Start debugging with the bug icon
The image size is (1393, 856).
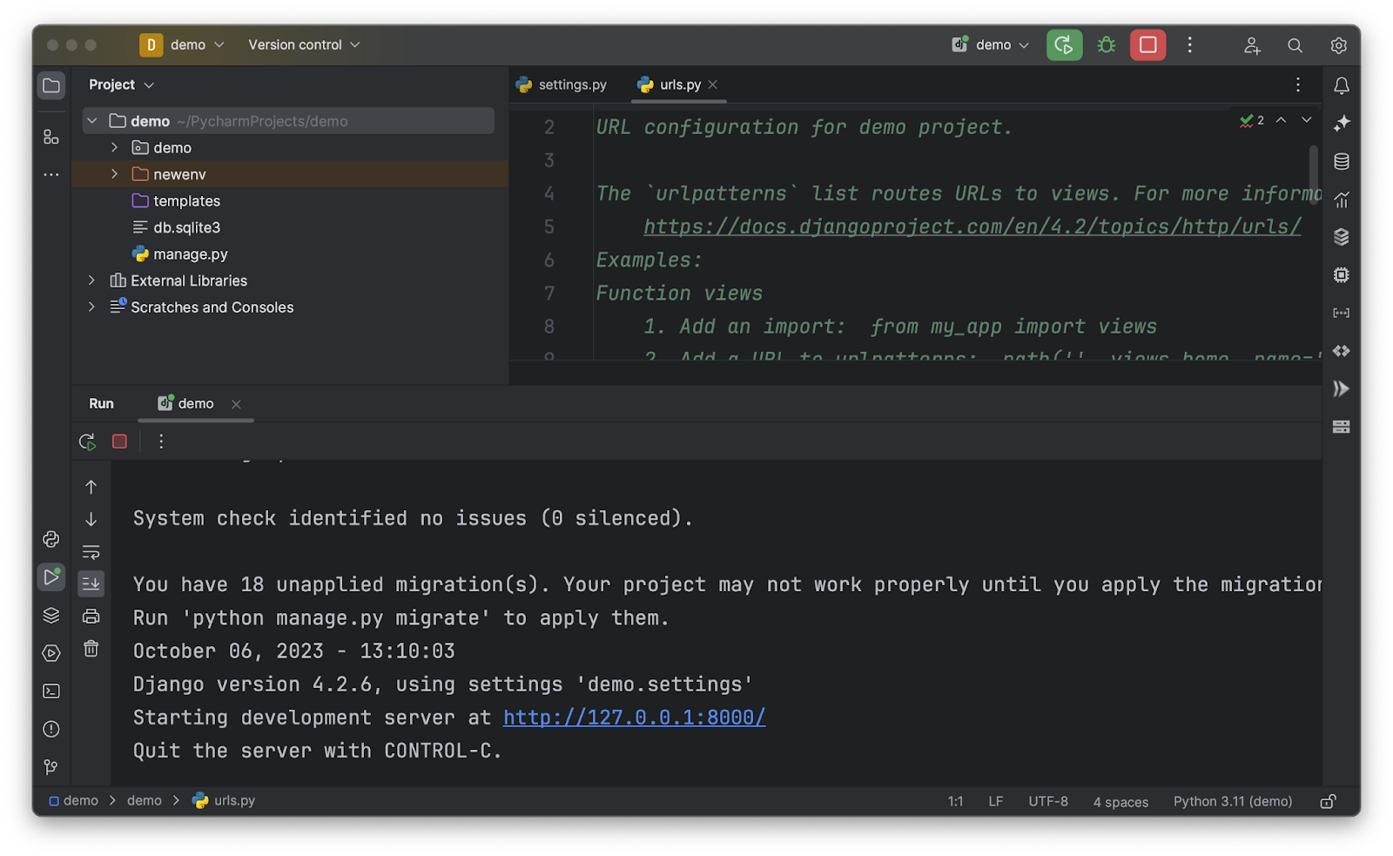tap(1107, 44)
